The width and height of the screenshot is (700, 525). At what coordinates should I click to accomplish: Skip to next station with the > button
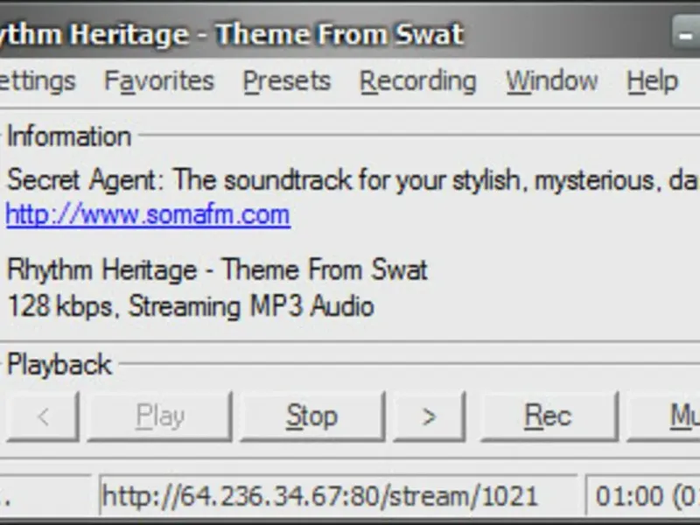pyautogui.click(x=429, y=416)
